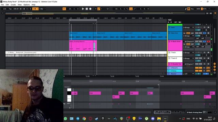Disarm the 6 Basic Analog record button
This screenshot has height=122, width=218.
tap(208, 41)
